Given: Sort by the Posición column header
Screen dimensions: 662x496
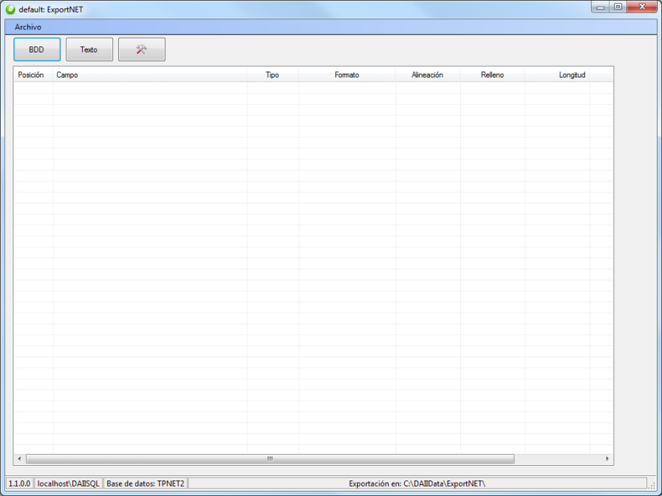Looking at the screenshot, I should click(33, 75).
